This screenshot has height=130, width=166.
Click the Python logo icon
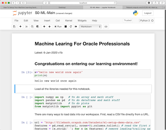(135, 13)
